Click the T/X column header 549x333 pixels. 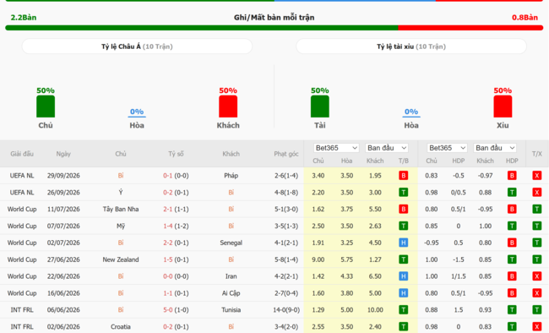tap(536, 154)
